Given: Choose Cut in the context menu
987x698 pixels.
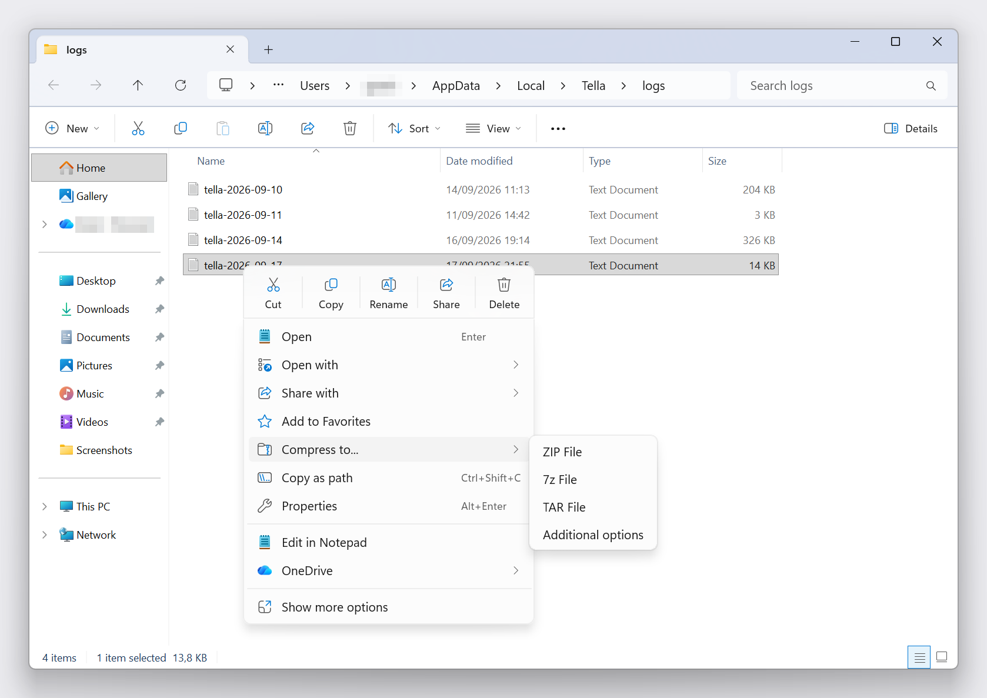Looking at the screenshot, I should pyautogui.click(x=274, y=293).
